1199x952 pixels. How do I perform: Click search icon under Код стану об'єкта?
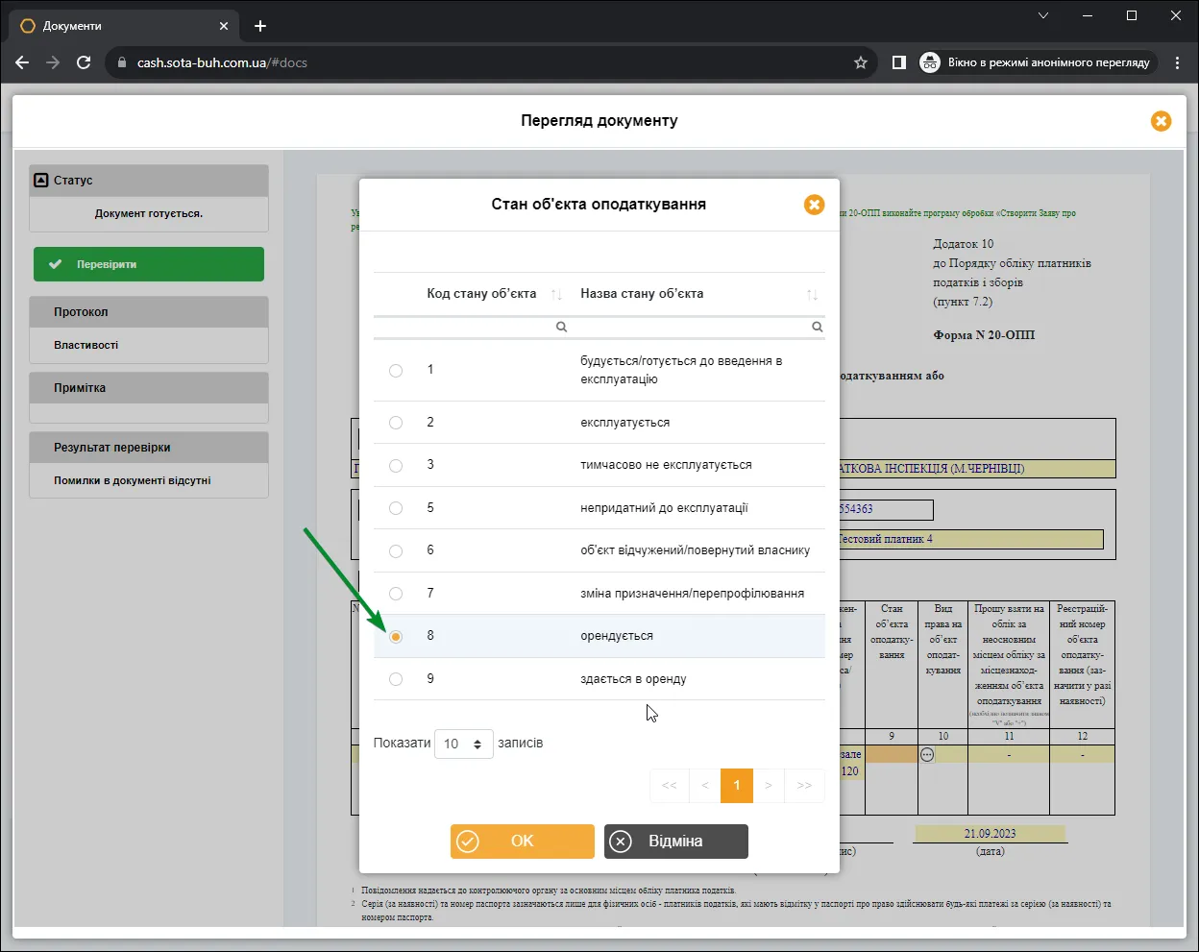(561, 327)
